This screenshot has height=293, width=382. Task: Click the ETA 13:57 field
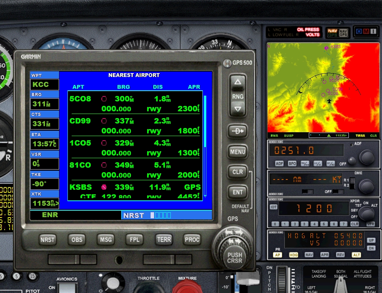[x=45, y=144]
